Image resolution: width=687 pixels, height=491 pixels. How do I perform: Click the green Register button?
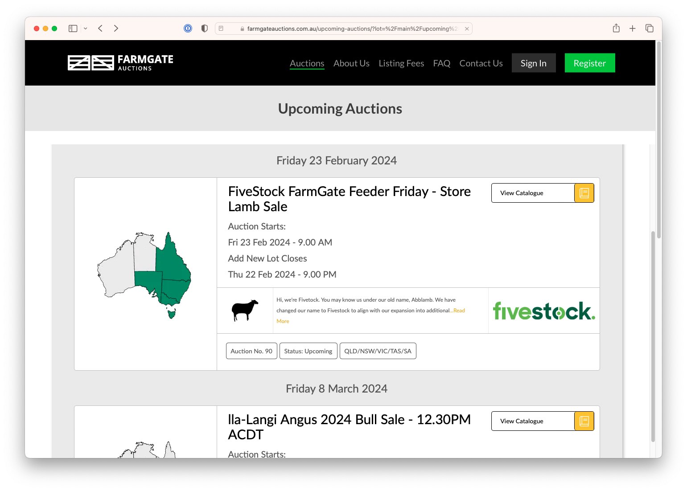590,63
